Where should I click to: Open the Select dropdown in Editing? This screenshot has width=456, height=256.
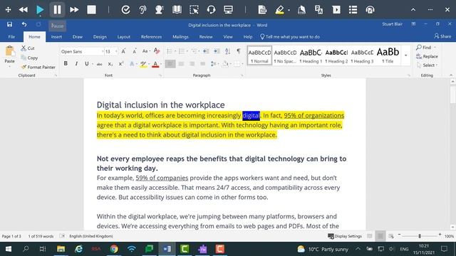click(x=427, y=65)
